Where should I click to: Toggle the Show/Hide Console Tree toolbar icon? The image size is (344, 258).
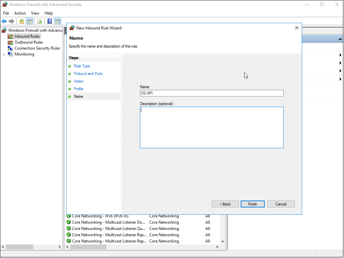[30, 21]
